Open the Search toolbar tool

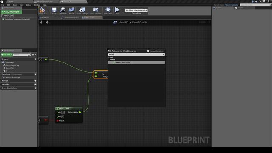pos(71,11)
